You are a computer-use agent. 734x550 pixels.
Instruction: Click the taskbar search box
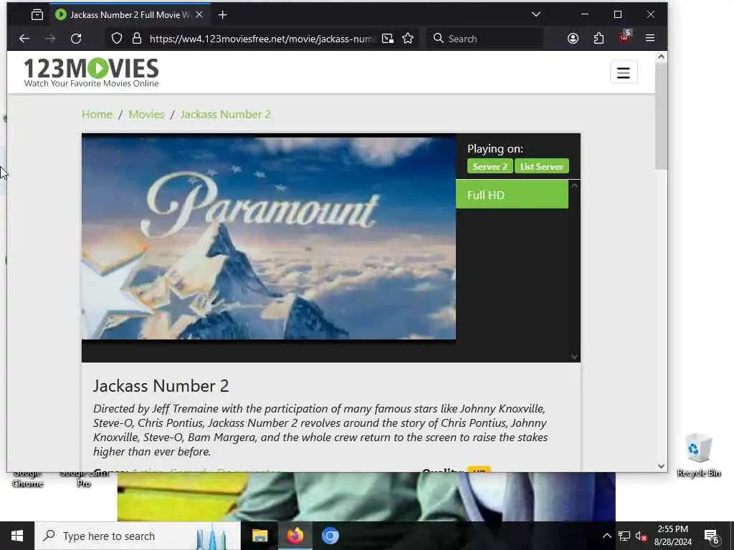tap(138, 536)
